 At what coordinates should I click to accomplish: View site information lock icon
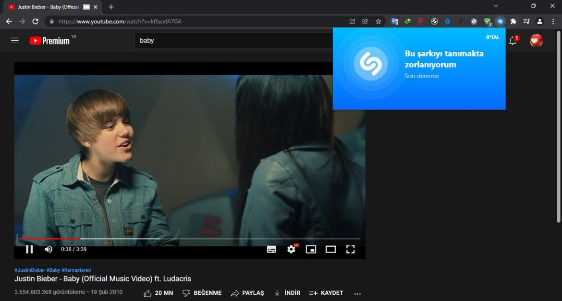tap(51, 22)
